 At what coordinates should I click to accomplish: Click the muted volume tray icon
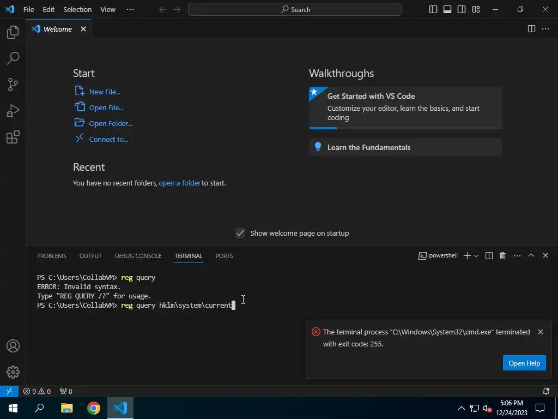click(x=488, y=408)
